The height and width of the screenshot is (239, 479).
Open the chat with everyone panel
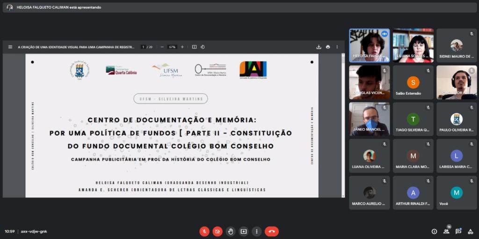pyautogui.click(x=458, y=231)
